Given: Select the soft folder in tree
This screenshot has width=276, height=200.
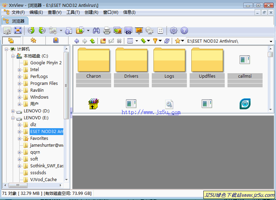Looking at the screenshot, I should click(x=34, y=159).
